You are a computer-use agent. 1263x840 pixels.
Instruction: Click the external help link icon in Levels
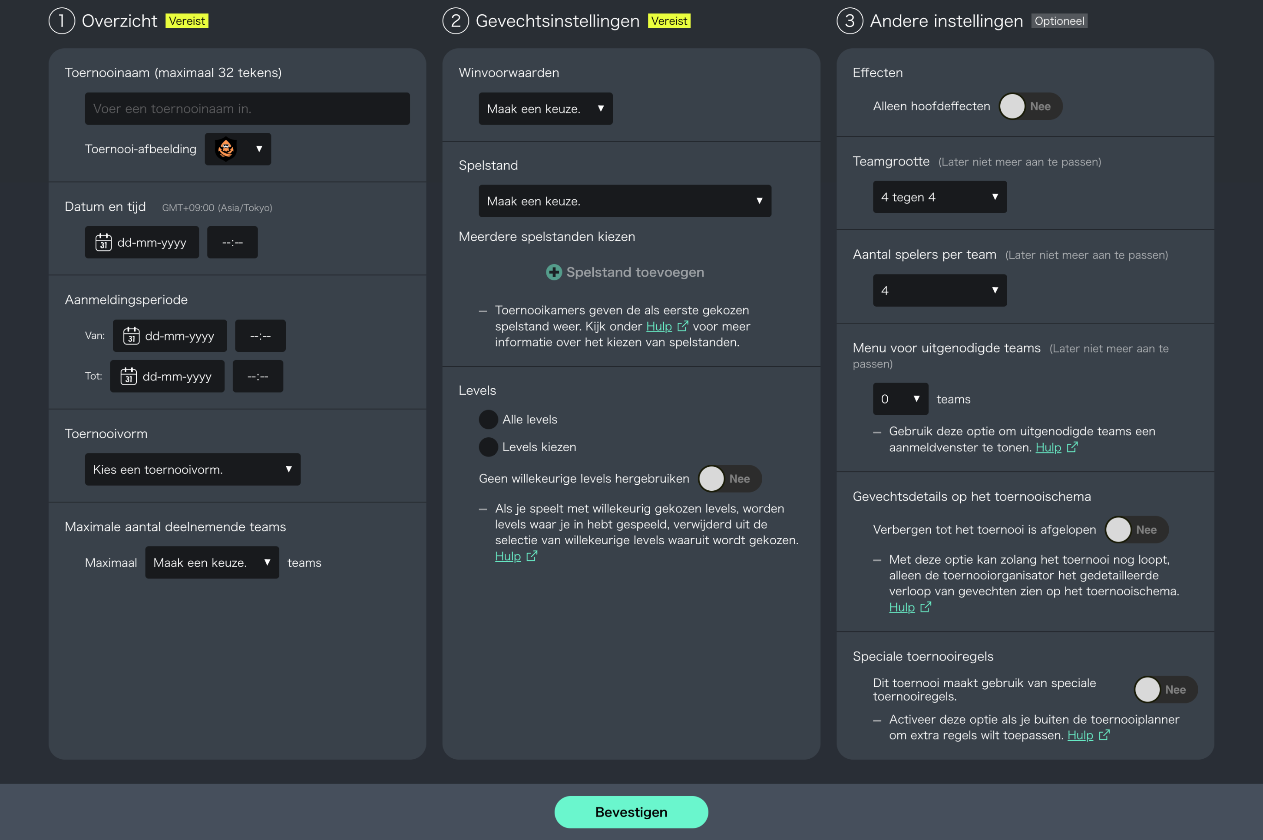click(x=530, y=555)
